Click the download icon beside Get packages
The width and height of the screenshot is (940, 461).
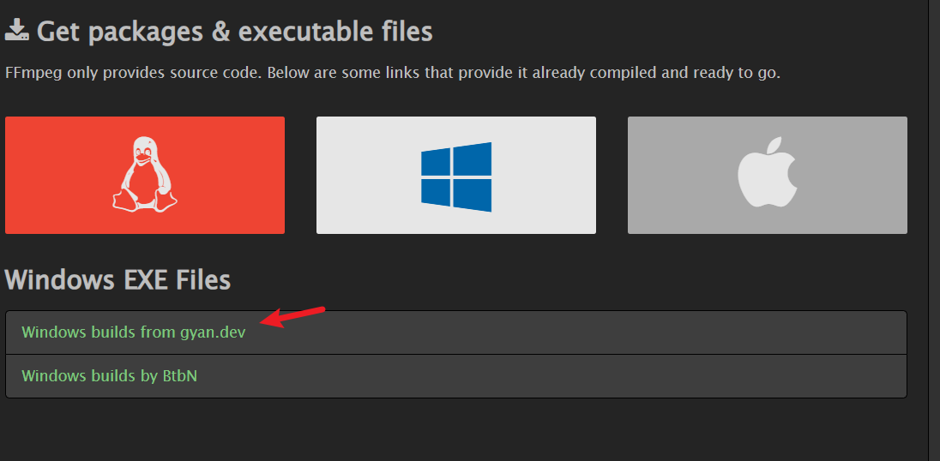click(x=17, y=30)
